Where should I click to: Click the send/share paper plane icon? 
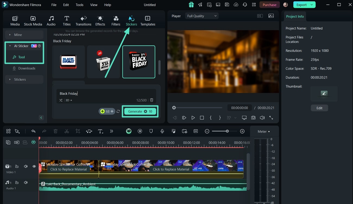[x=200, y=5]
